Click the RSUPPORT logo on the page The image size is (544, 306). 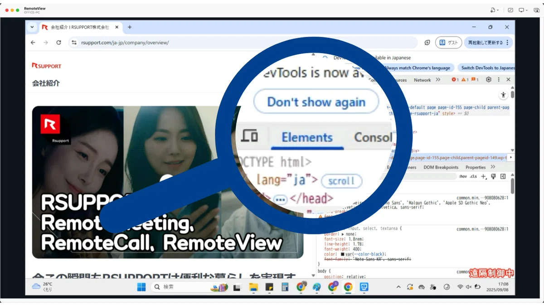47,66
